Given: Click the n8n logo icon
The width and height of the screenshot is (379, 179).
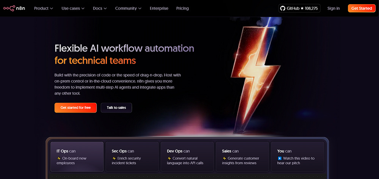Looking at the screenshot, I should tap(9, 8).
